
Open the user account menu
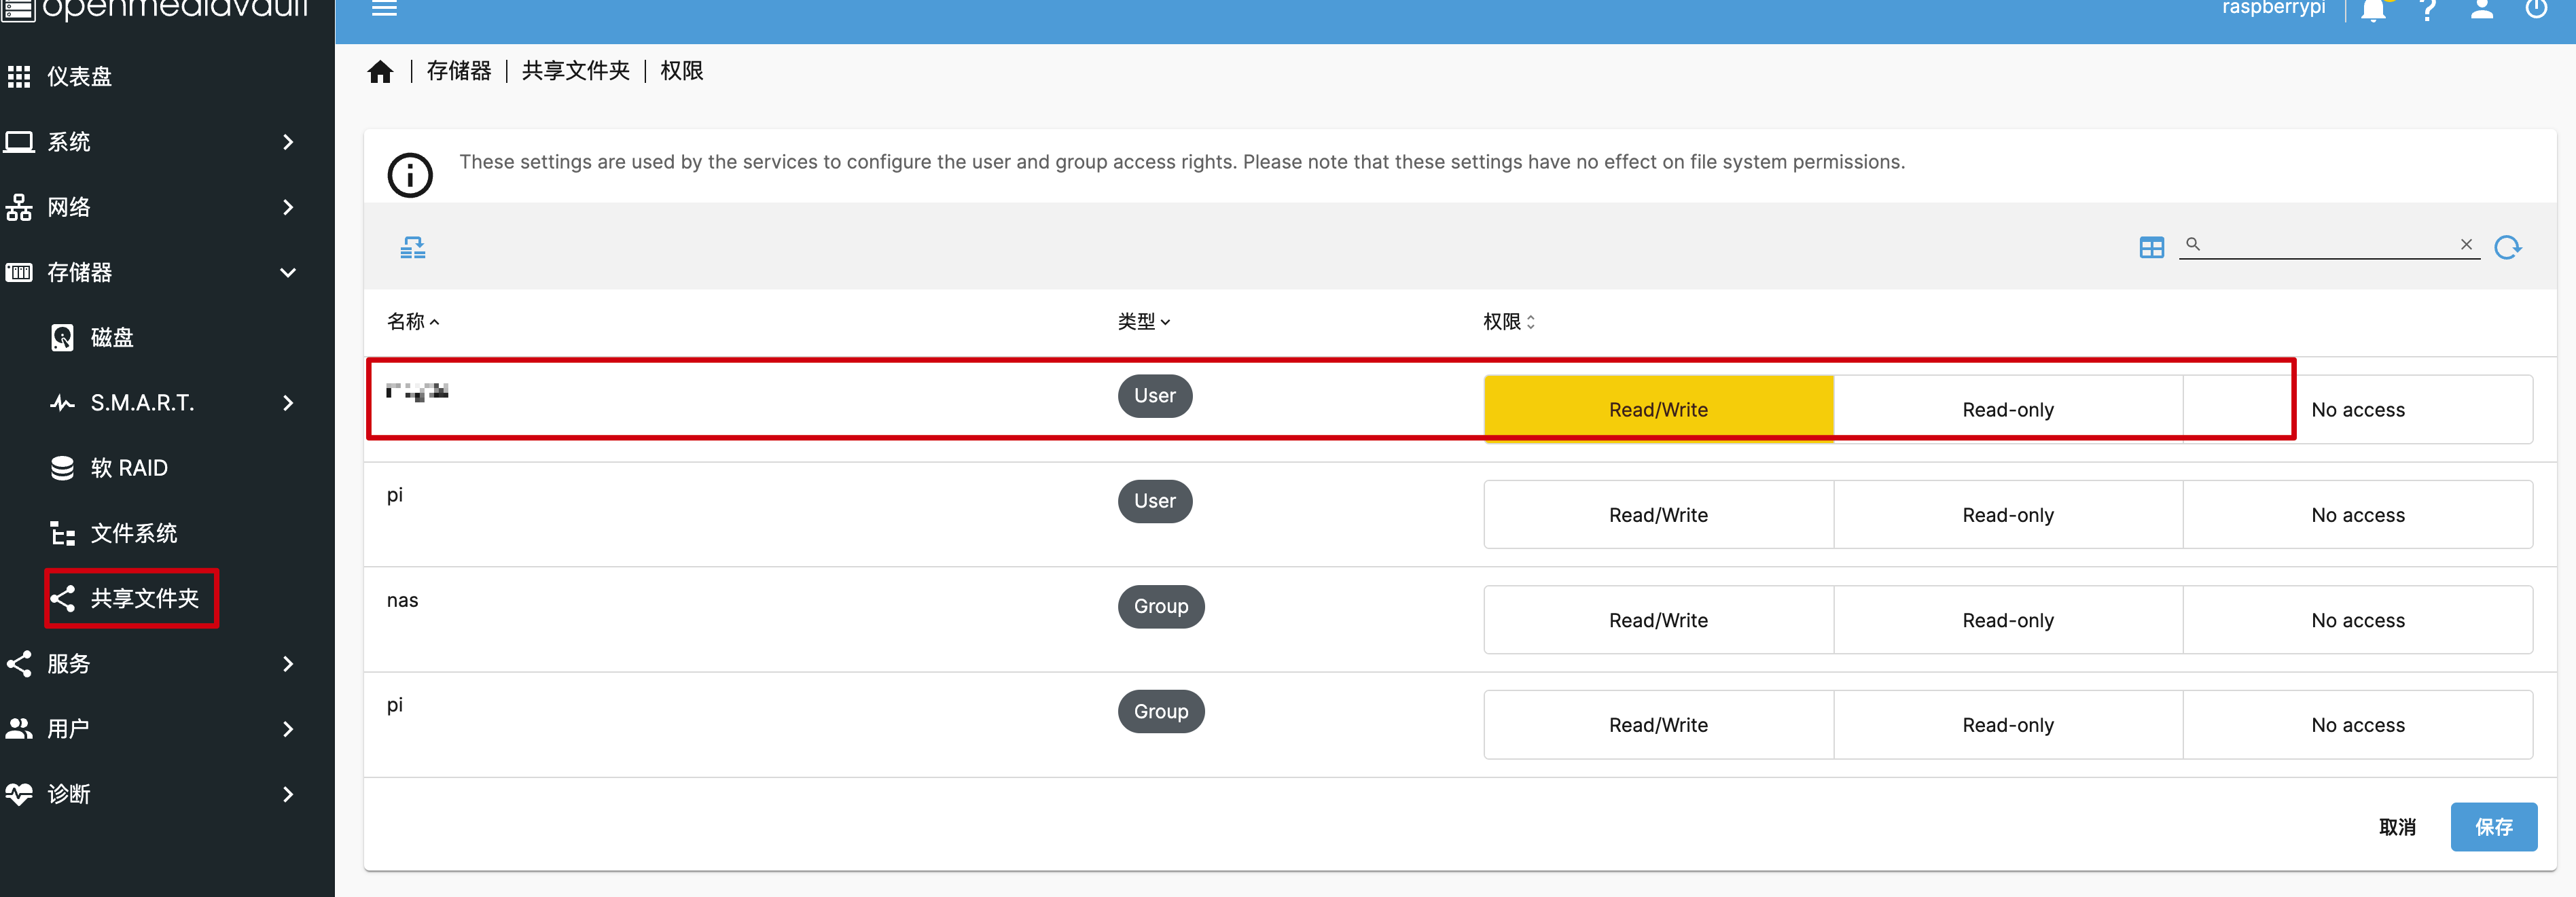(x=2482, y=9)
